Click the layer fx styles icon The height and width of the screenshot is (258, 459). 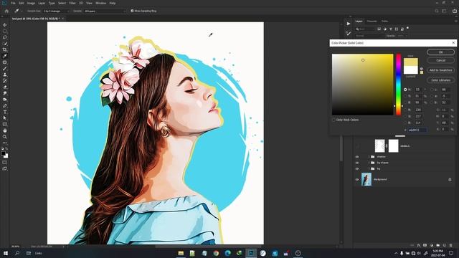tap(419, 245)
